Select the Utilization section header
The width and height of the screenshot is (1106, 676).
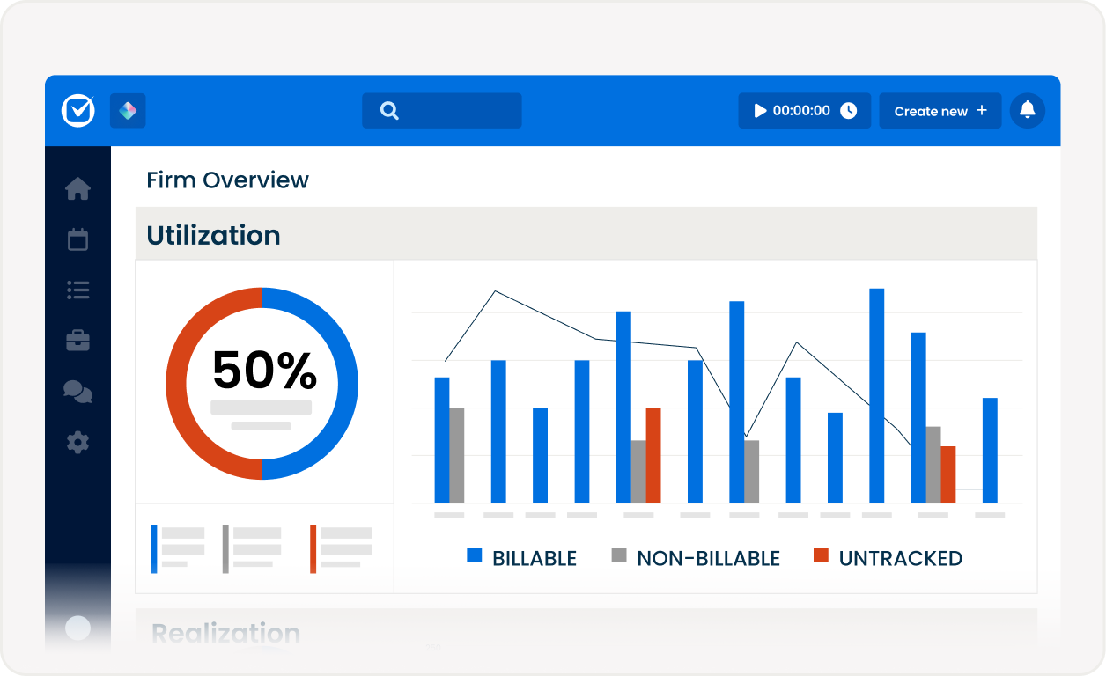[x=213, y=235]
